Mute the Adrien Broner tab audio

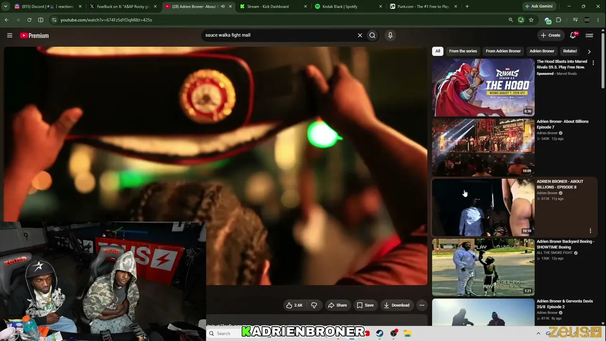[x=223, y=7]
